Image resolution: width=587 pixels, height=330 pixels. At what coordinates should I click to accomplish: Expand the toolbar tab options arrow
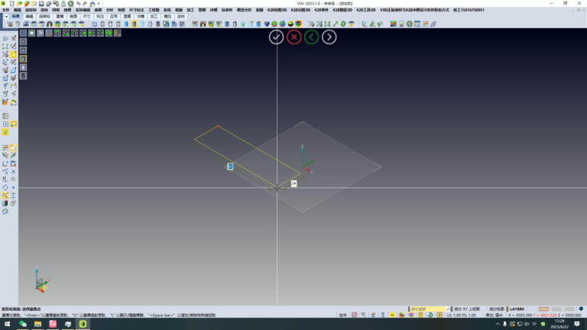6,17
